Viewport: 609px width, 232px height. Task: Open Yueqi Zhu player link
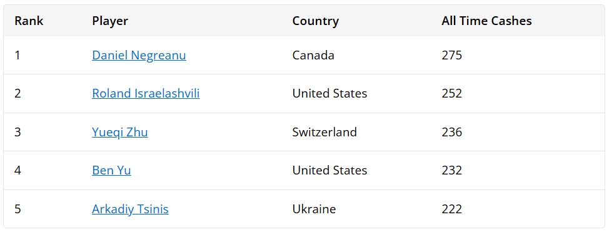120,132
